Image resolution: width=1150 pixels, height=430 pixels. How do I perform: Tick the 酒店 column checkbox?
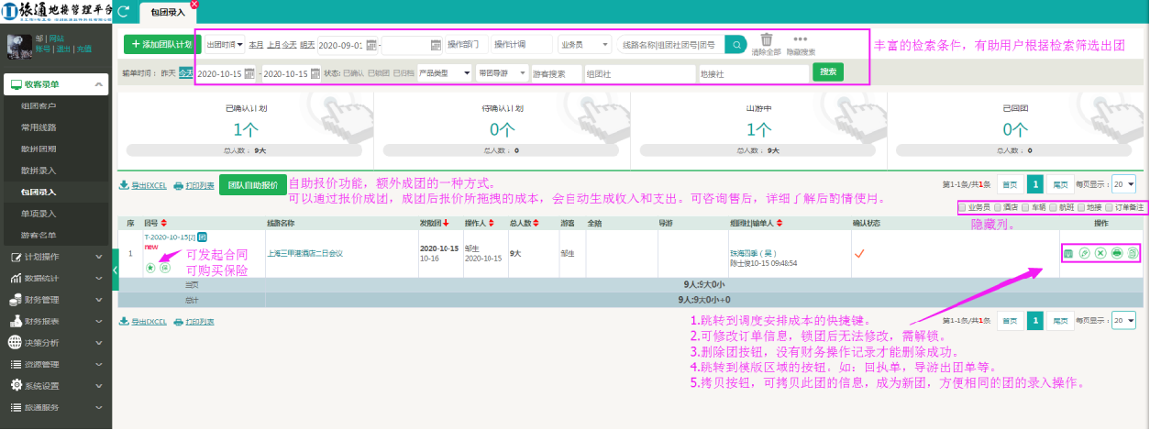pyautogui.click(x=998, y=208)
